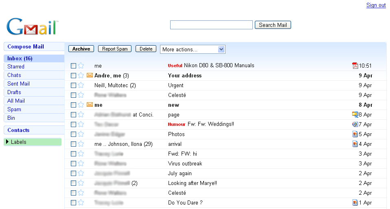This screenshot has height=209, width=390.
Task: Open the All Mail folder
Action: (16, 101)
